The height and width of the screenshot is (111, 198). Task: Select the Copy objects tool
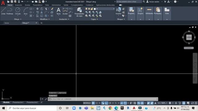pyautogui.click(x=37, y=12)
